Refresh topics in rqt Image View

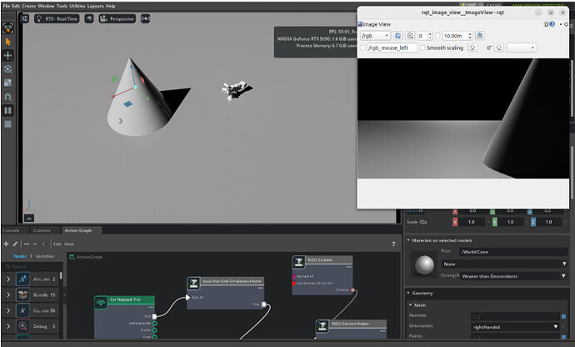click(397, 36)
